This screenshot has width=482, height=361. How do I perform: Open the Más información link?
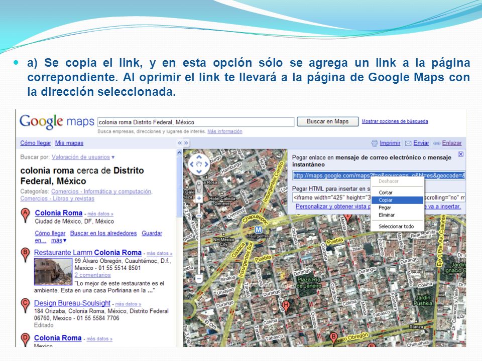(x=225, y=131)
